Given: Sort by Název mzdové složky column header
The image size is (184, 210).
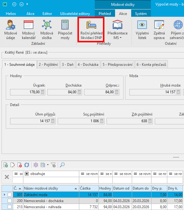Looking at the screenshot, I should (x=51, y=189).
